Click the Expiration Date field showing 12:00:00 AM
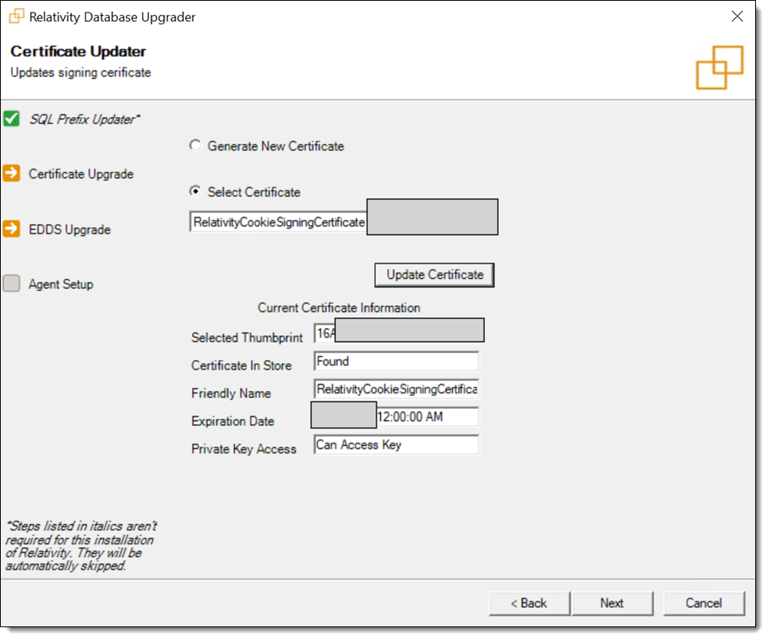The height and width of the screenshot is (635, 763). point(396,416)
